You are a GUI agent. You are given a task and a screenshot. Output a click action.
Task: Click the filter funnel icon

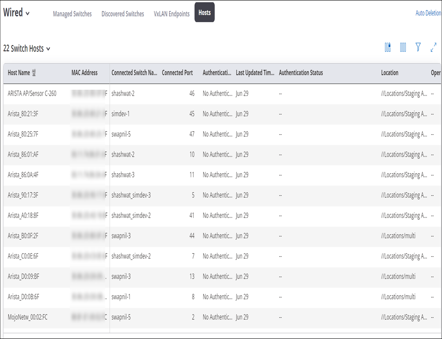pyautogui.click(x=418, y=47)
